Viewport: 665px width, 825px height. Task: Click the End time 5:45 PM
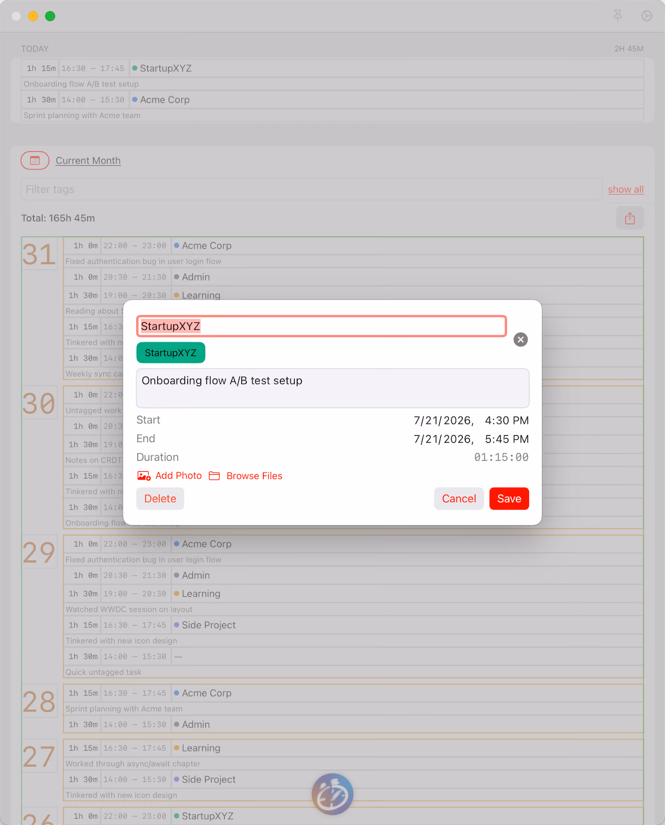coord(507,439)
